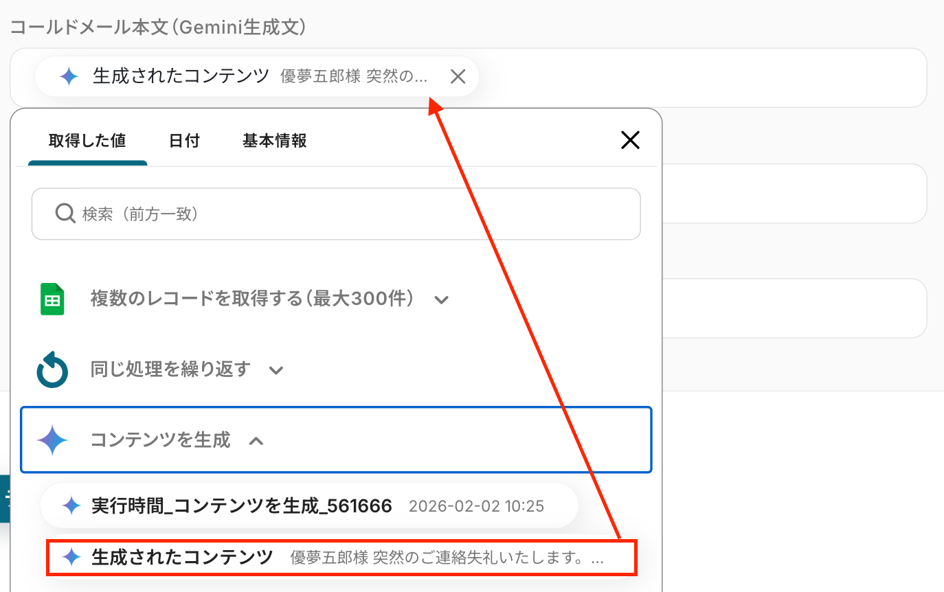Click the sparkle icon inside the inserted chip

coord(69,76)
